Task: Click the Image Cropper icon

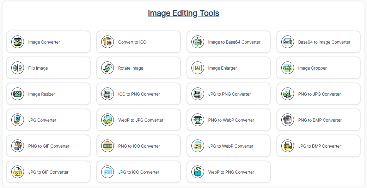Action: tap(288, 68)
